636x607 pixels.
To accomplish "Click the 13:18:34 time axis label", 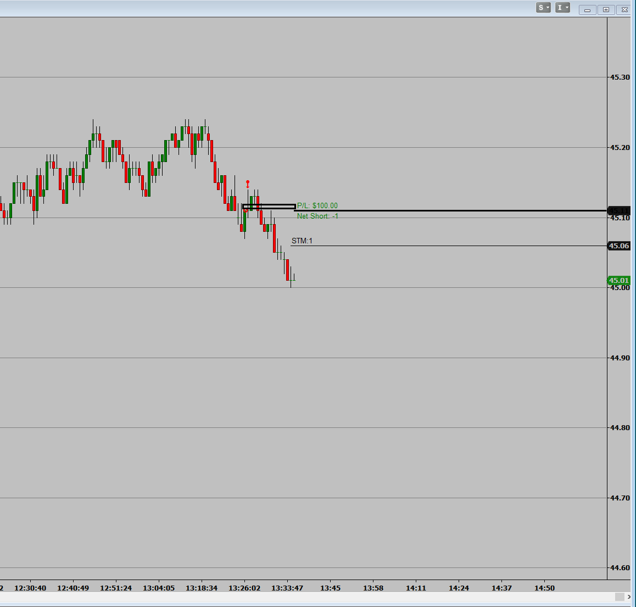I will pyautogui.click(x=202, y=588).
